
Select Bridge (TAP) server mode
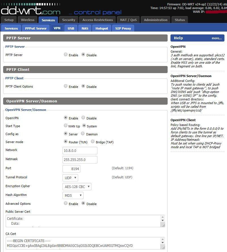pyautogui.click(x=93, y=141)
